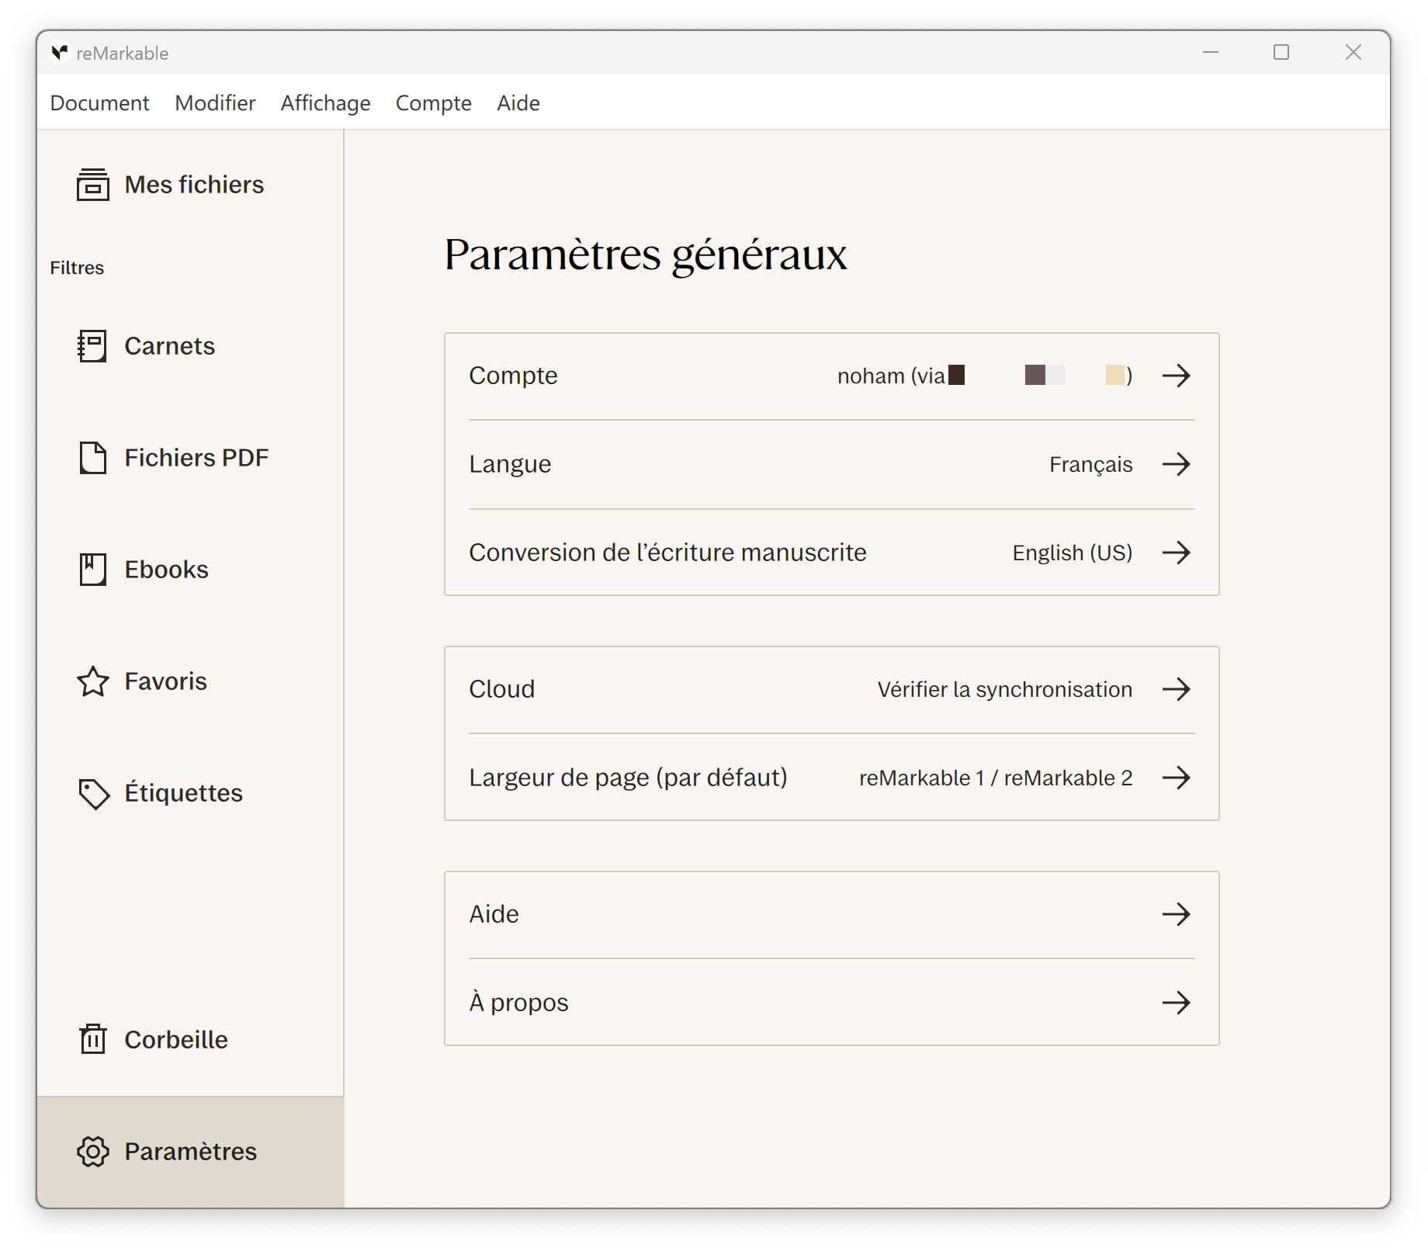Open the Modifier menu
Viewport: 1428px width, 1251px height.
coord(215,103)
